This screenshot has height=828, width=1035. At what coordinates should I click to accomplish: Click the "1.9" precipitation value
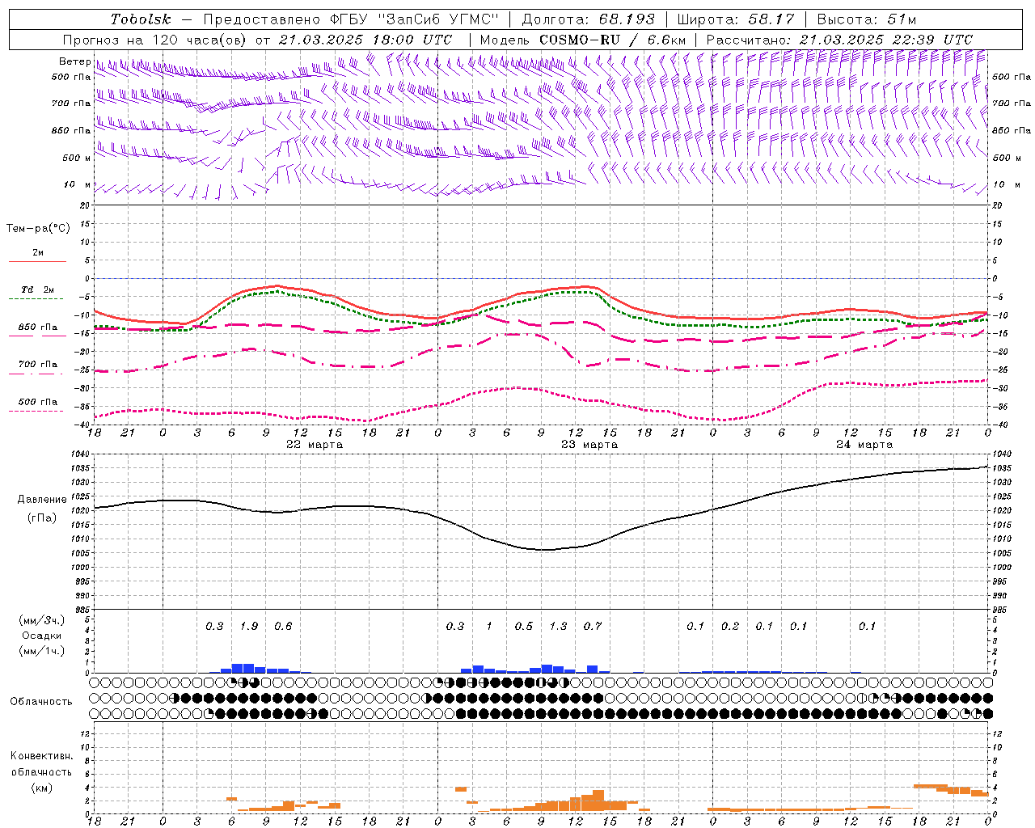[x=249, y=626]
